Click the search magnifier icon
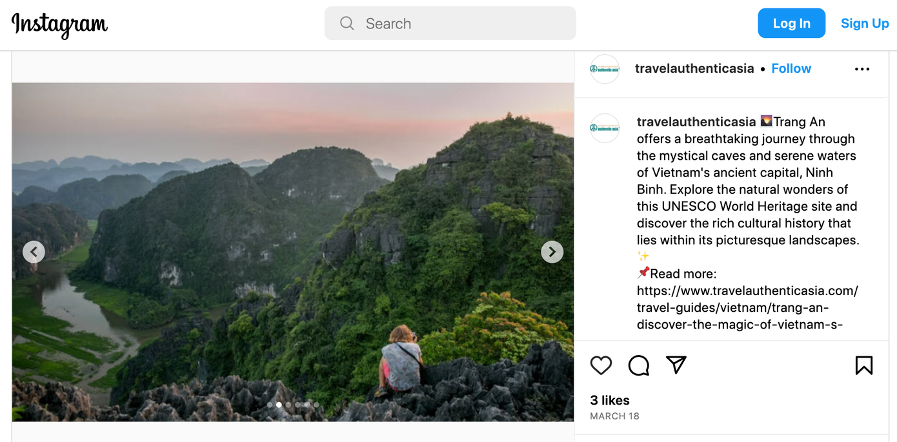The image size is (897, 442). 347,23
